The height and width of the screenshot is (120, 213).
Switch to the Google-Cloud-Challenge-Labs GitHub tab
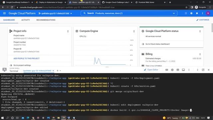coord(117,2)
